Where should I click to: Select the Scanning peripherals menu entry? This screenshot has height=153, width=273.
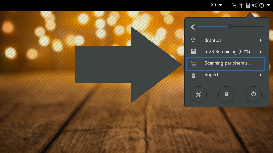pos(226,64)
